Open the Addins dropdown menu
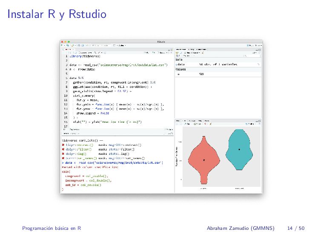 point(122,45)
